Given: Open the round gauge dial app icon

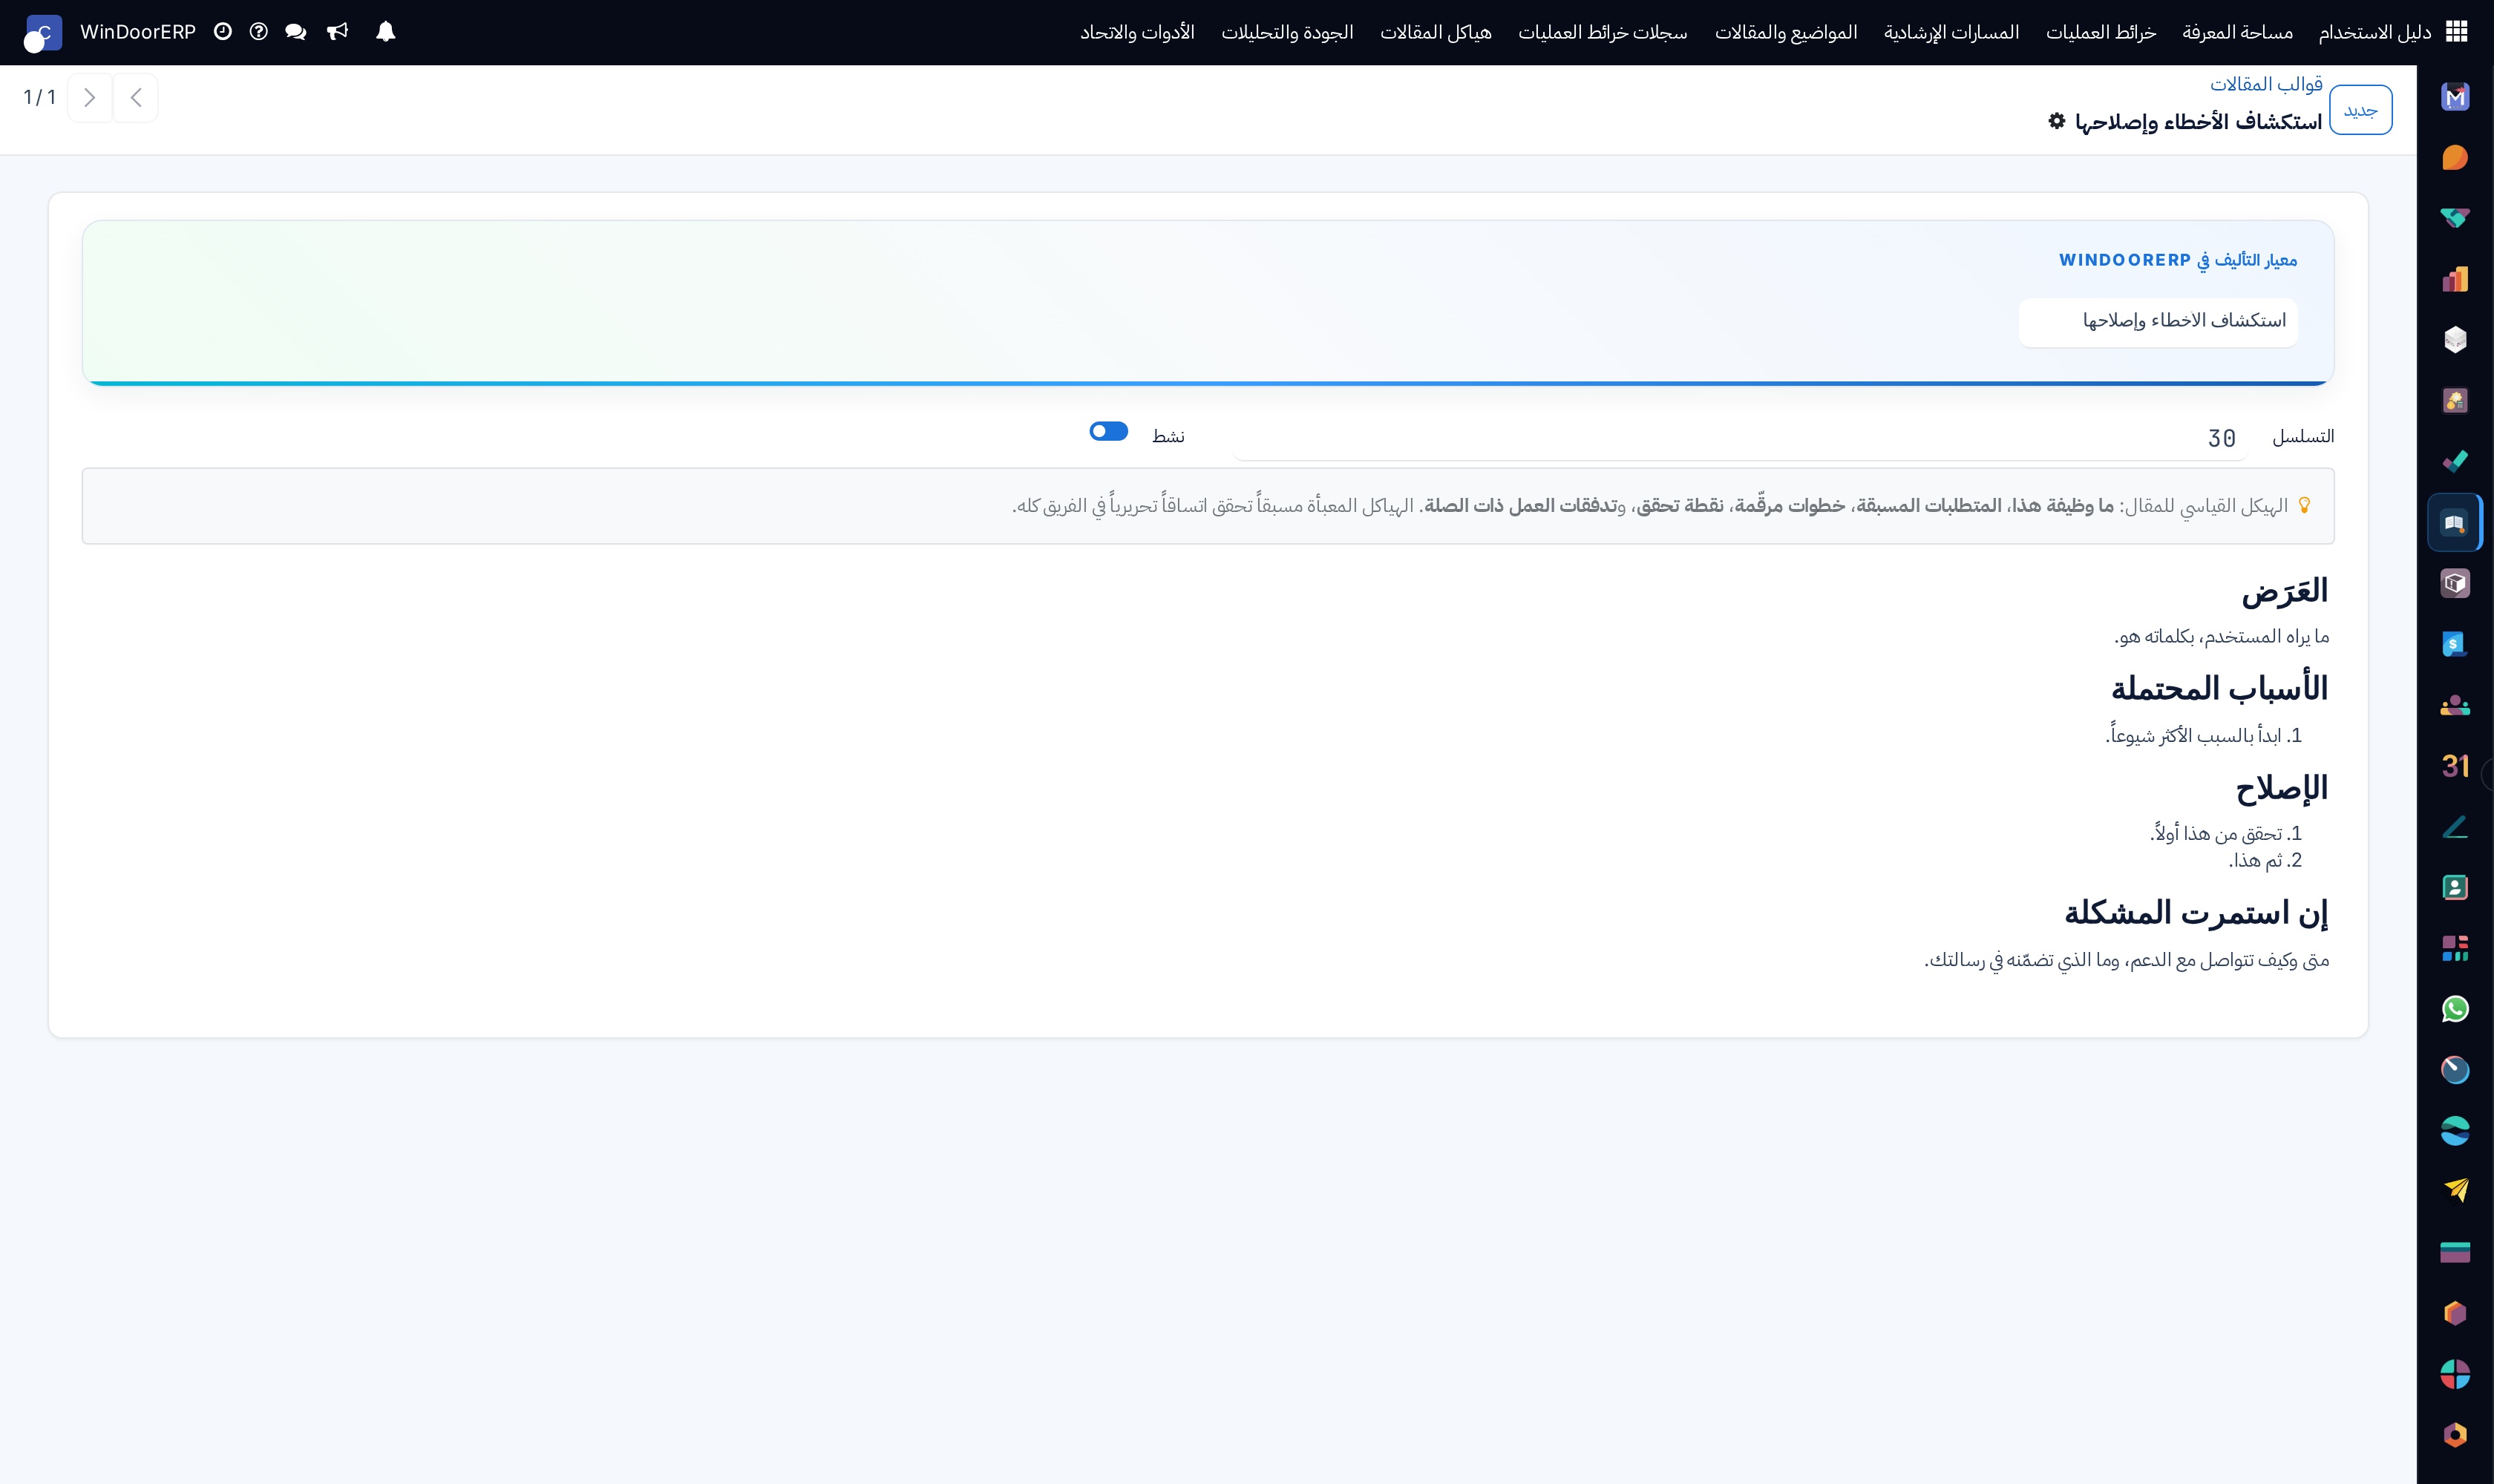Looking at the screenshot, I should point(2455,1071).
